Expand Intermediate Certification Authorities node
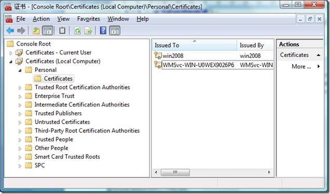Image resolution: width=330 pixels, height=194 pixels. (x=20, y=106)
